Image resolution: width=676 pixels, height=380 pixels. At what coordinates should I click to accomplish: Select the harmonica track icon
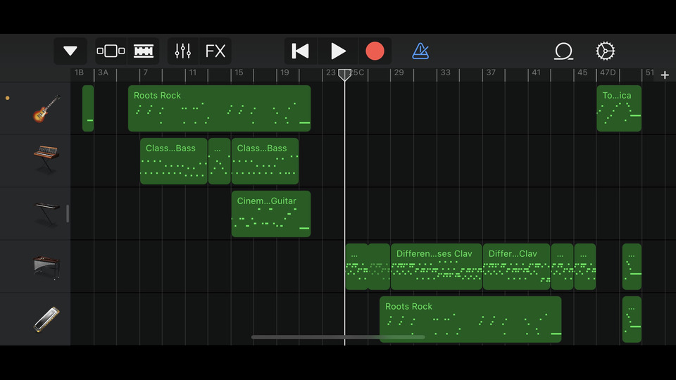point(46,319)
